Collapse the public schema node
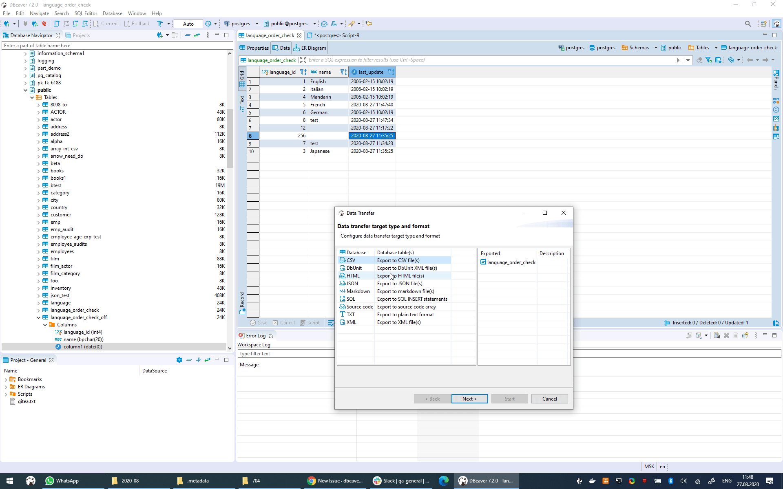Viewport: 783px width, 489px height. point(25,90)
